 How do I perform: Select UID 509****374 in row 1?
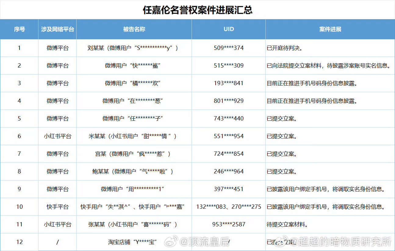click(228, 48)
